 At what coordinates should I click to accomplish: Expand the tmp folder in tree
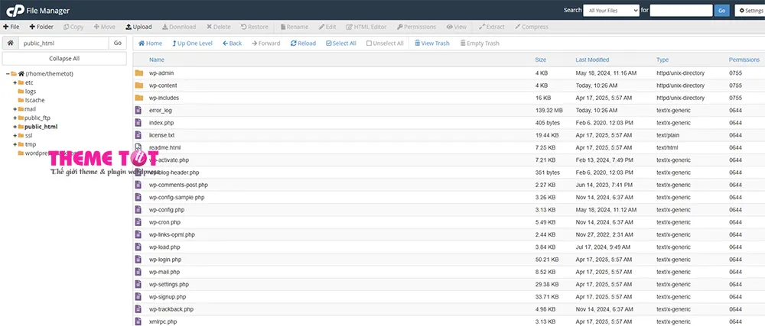click(x=15, y=144)
